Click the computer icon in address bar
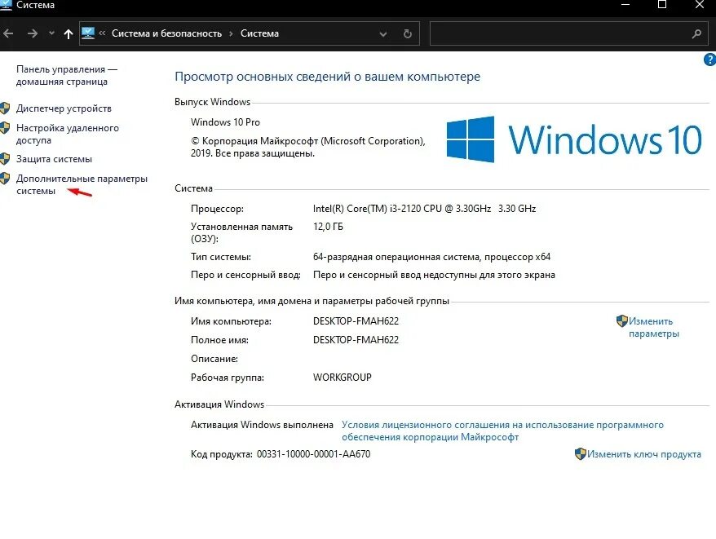The width and height of the screenshot is (716, 539). (88, 33)
